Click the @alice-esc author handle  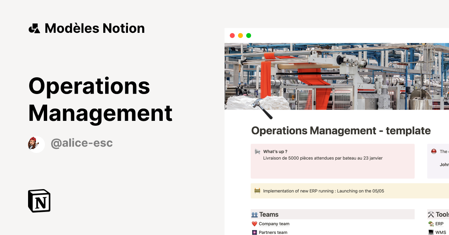point(82,142)
